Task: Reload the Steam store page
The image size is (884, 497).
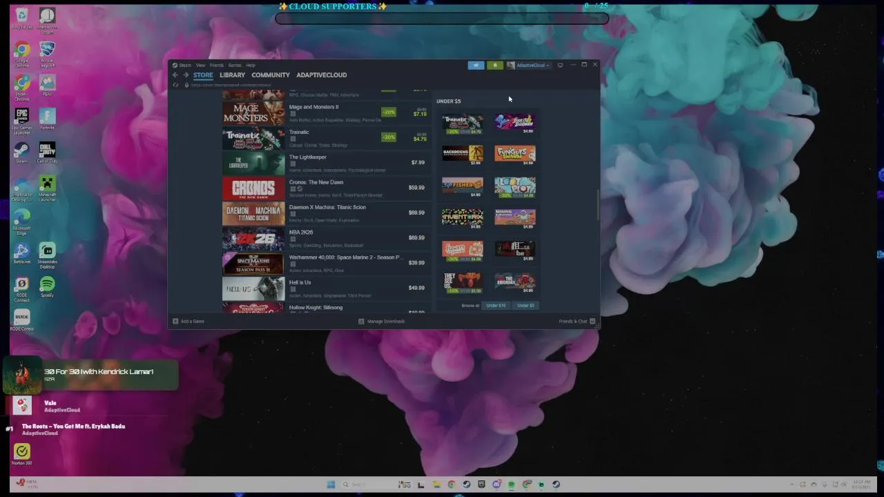Action: (176, 85)
